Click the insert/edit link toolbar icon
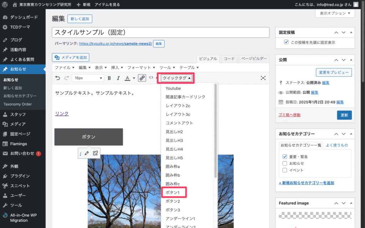The height and width of the screenshot is (228, 365). pos(142,78)
